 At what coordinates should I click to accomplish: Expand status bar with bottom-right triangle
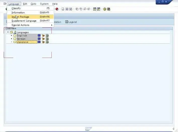point(173,128)
